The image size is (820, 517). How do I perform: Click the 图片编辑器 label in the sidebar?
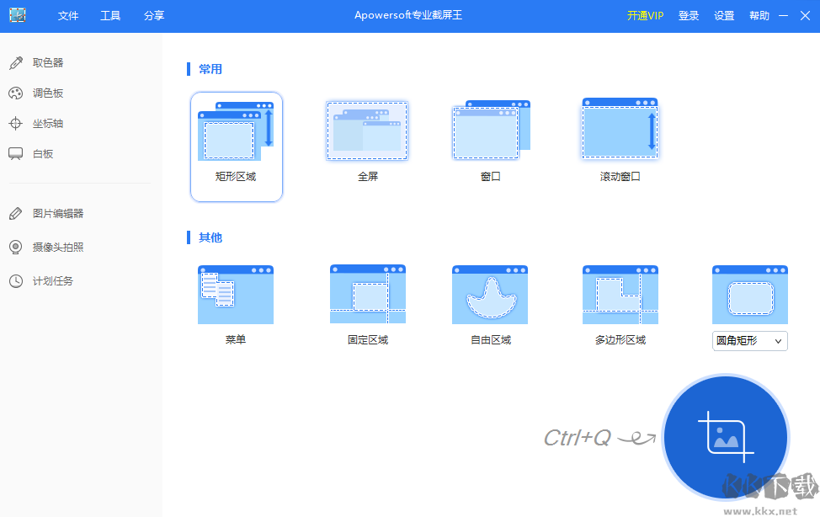pos(58,214)
